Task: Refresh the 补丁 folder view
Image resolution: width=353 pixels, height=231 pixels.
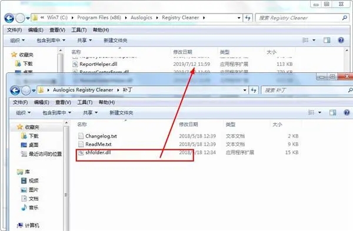Action: coord(254,90)
